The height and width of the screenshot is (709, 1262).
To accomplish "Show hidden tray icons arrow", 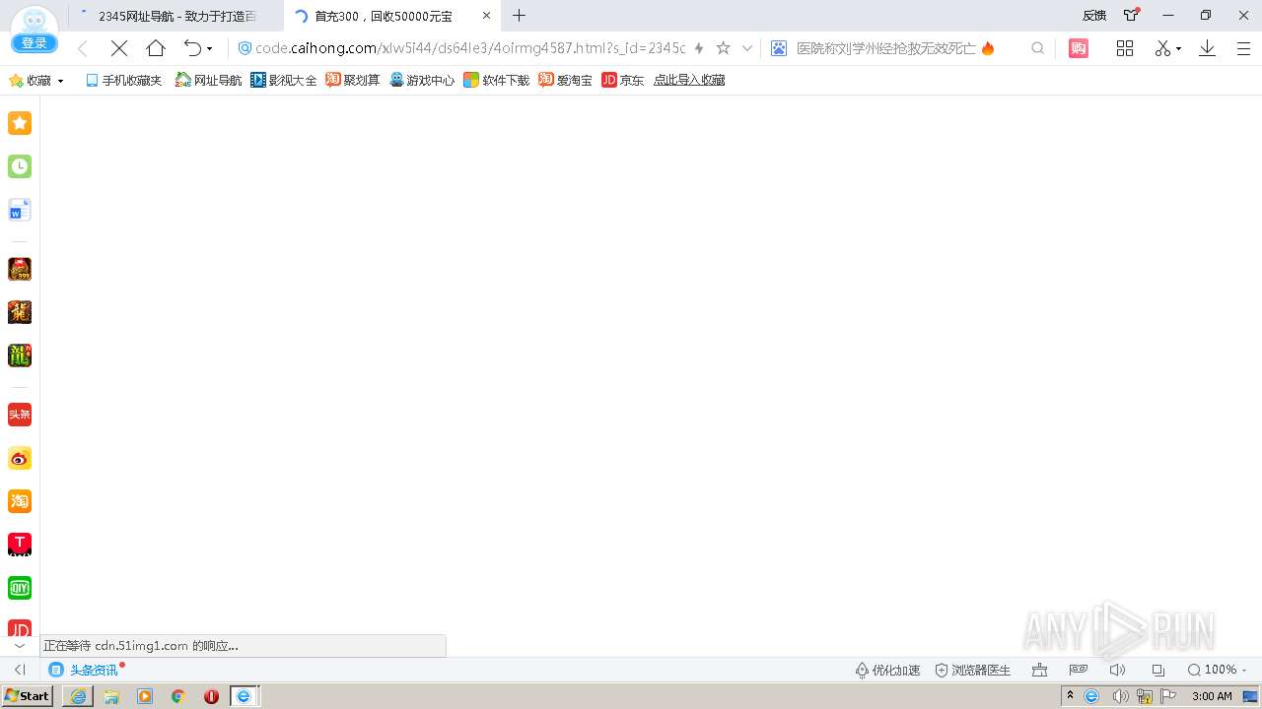I will pyautogui.click(x=1070, y=696).
